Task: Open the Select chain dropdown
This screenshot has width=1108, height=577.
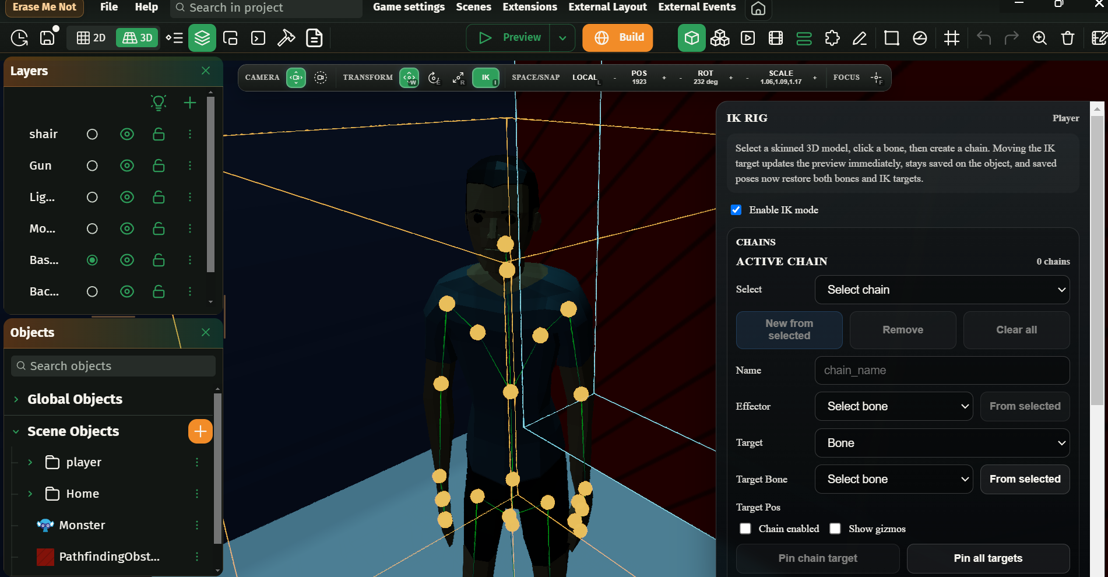Action: pyautogui.click(x=941, y=290)
